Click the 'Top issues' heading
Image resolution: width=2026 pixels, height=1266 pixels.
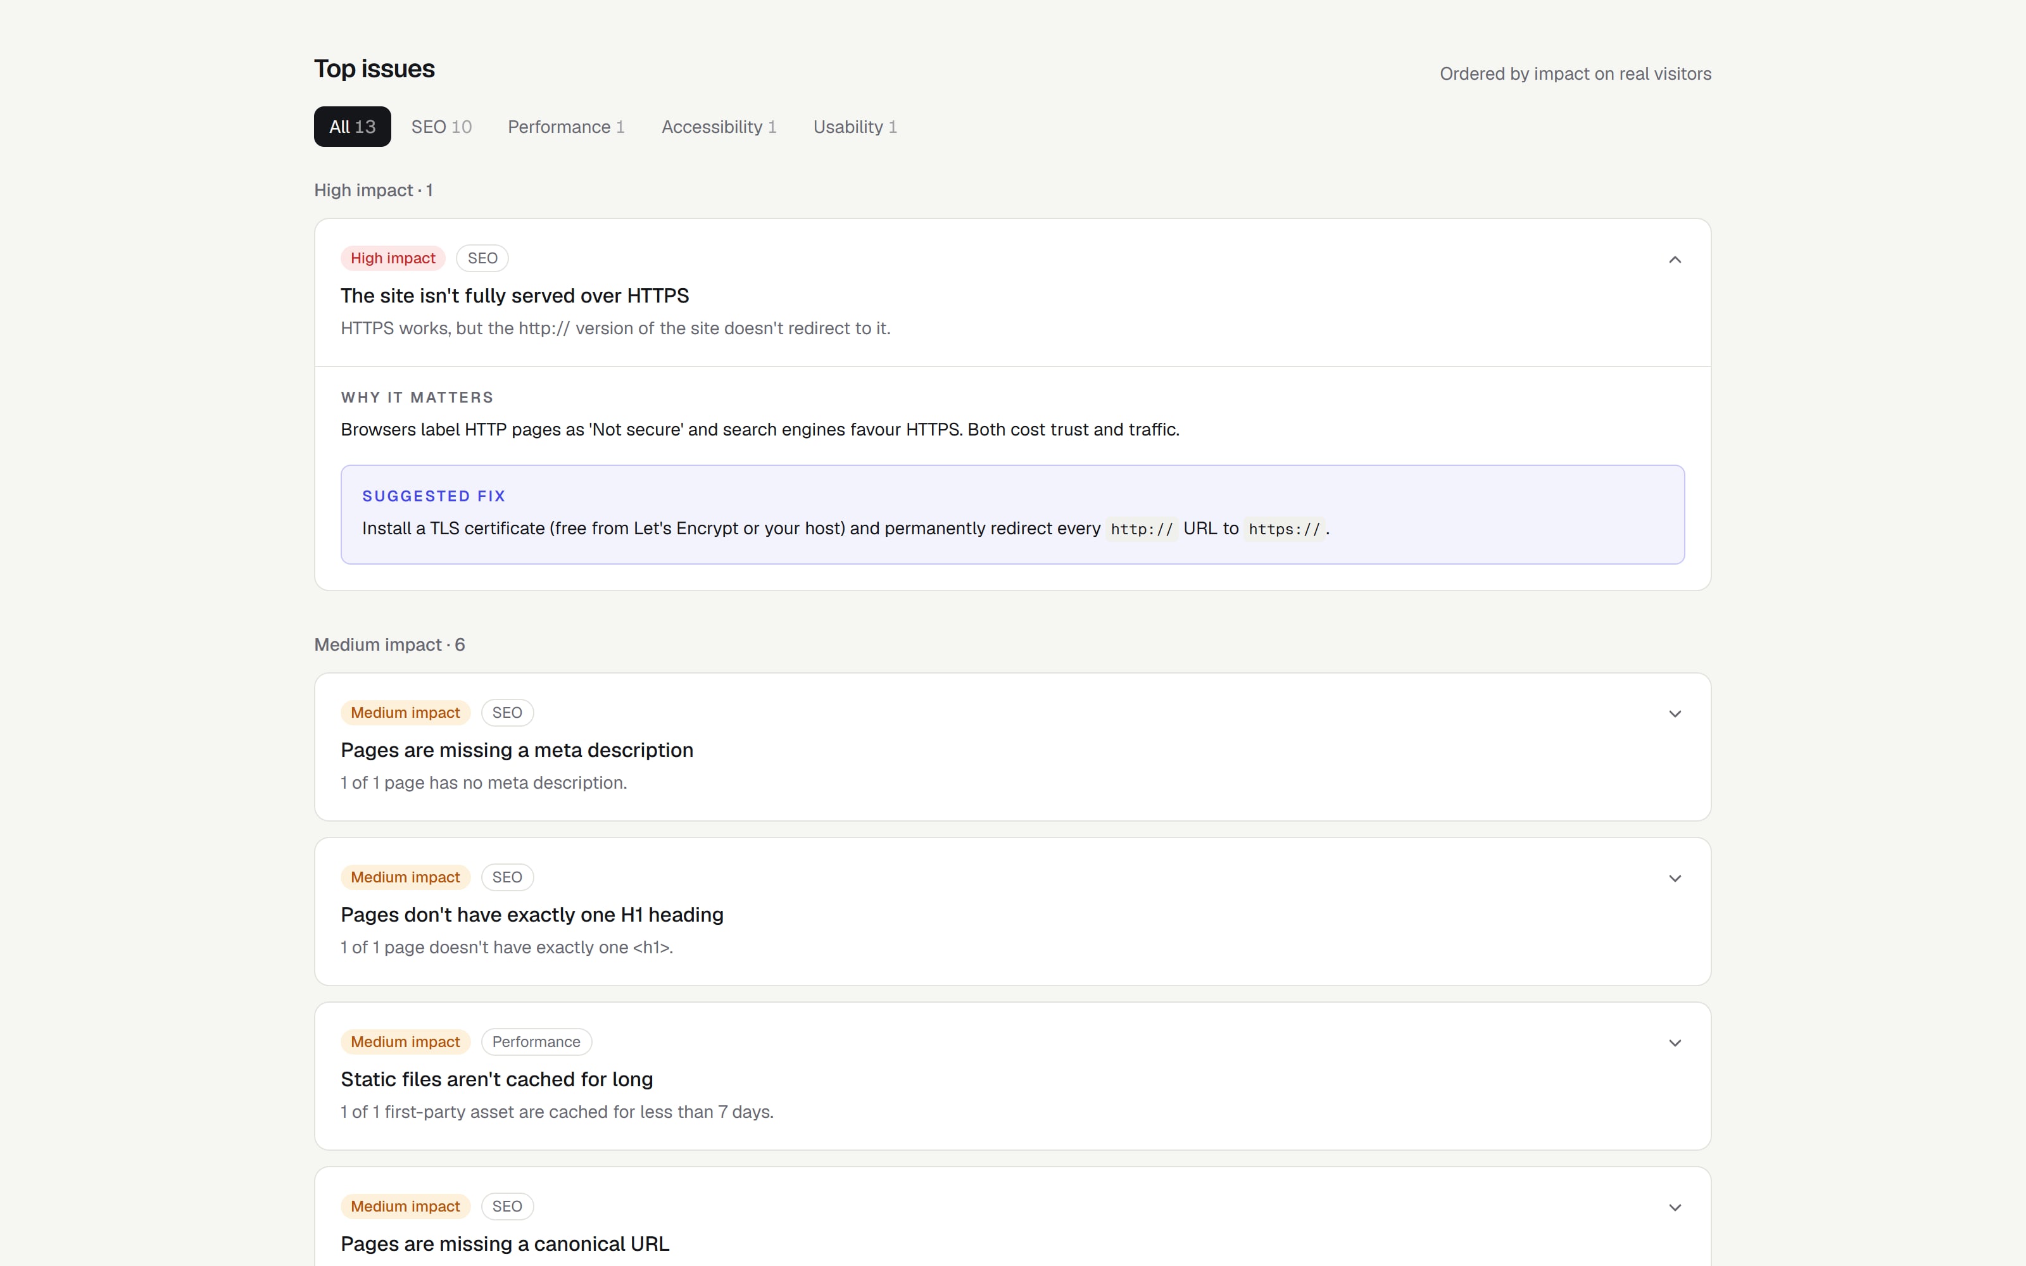(374, 68)
